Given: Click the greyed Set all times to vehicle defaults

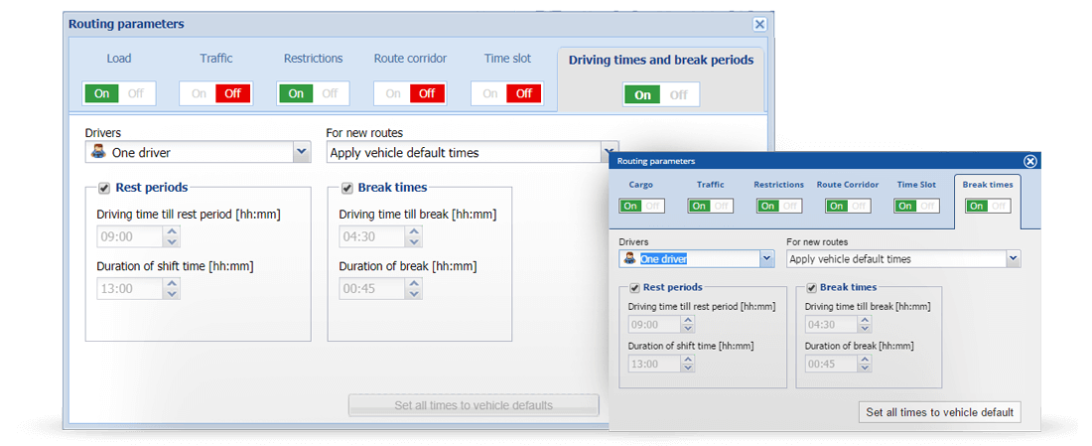Looking at the screenshot, I should (474, 405).
